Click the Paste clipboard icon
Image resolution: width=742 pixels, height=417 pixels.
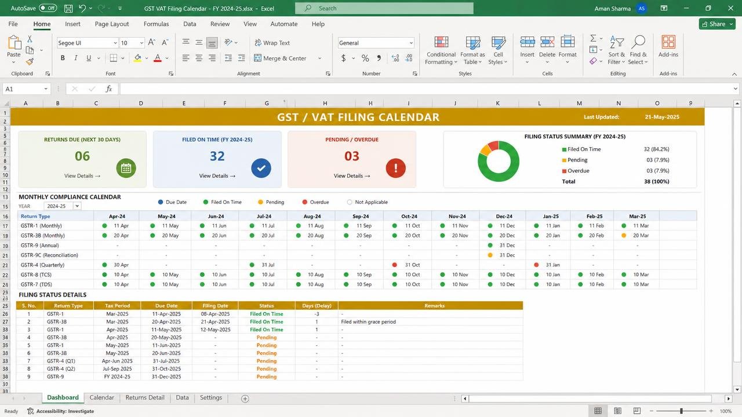(x=13, y=44)
